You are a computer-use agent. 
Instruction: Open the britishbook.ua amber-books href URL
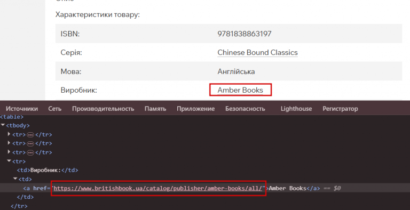(x=158, y=188)
